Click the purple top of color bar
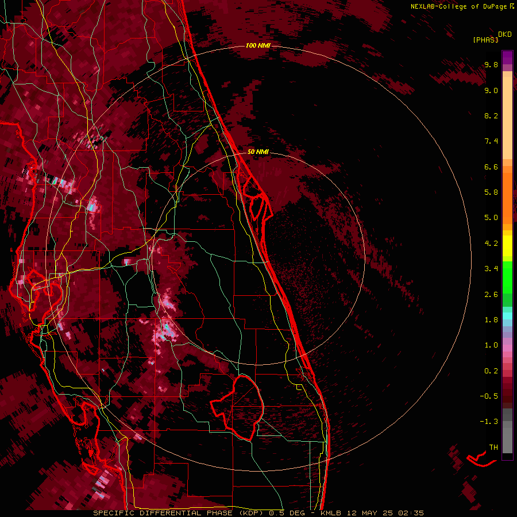 (507, 57)
